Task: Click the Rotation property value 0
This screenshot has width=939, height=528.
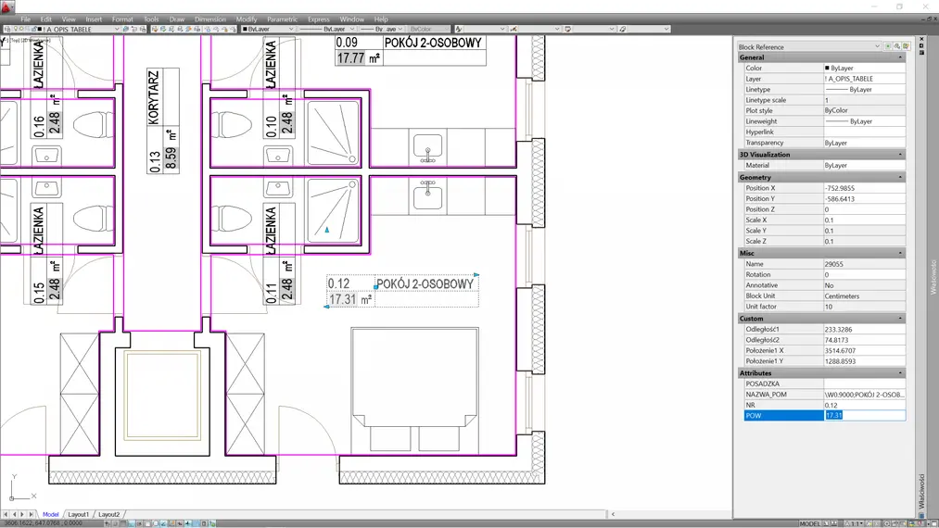Action: pos(865,275)
